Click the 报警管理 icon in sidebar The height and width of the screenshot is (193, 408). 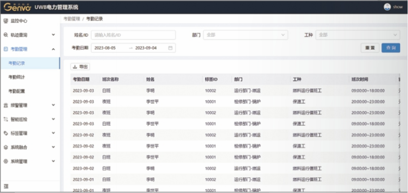(x=6, y=105)
